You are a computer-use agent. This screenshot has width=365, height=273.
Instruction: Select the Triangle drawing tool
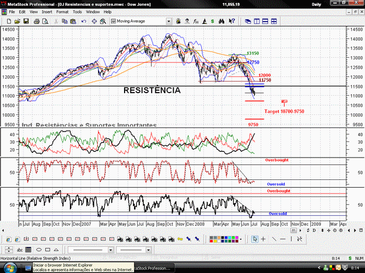tap(56, 250)
